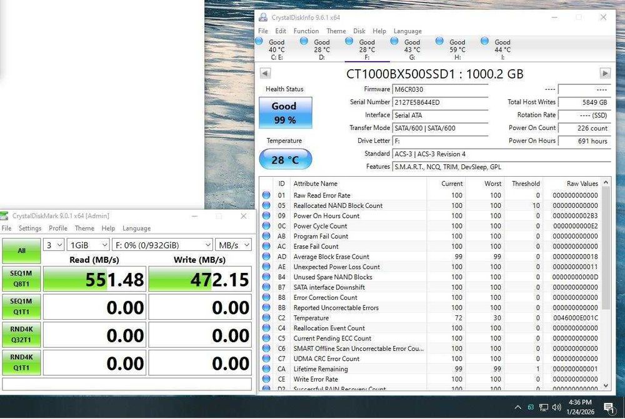Run the SEQ1M Q1T1 test
Screen dimensions: 625x419
pyautogui.click(x=21, y=306)
